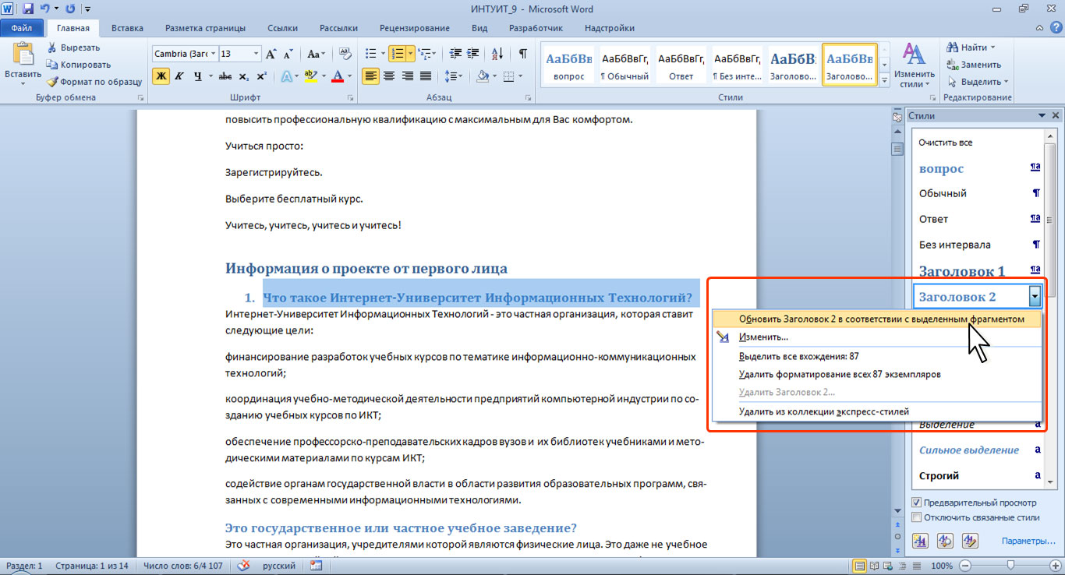Apply the red font color
Image resolution: width=1065 pixels, height=575 pixels.
click(x=337, y=76)
